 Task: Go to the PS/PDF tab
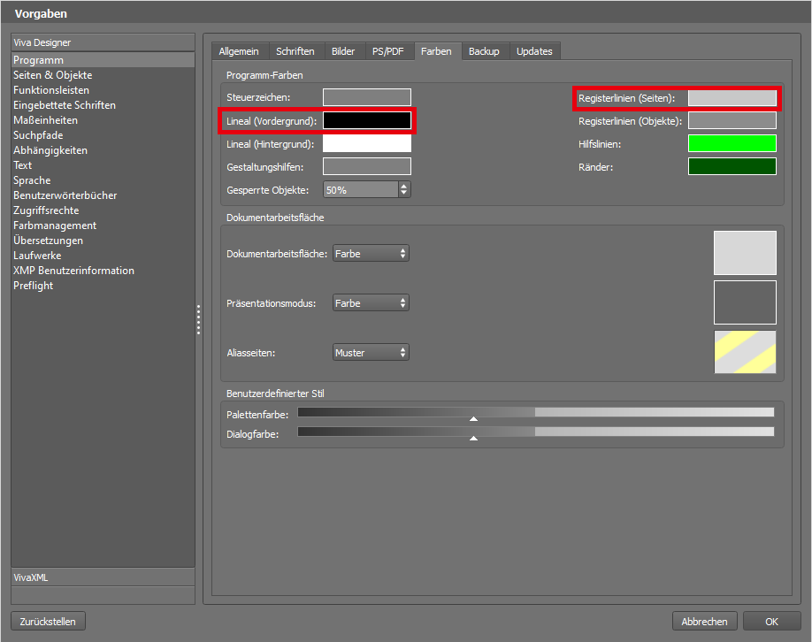coord(388,51)
